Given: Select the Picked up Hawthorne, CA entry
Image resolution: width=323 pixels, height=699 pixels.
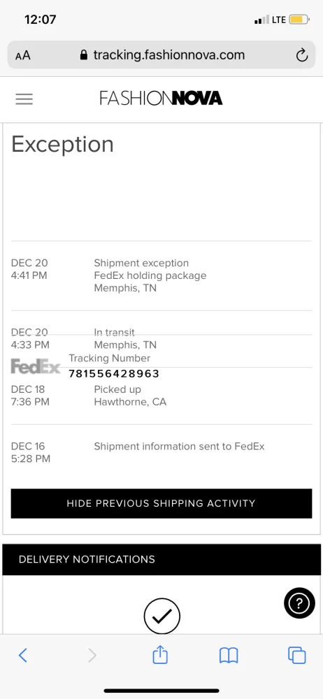Looking at the screenshot, I should click(161, 396).
